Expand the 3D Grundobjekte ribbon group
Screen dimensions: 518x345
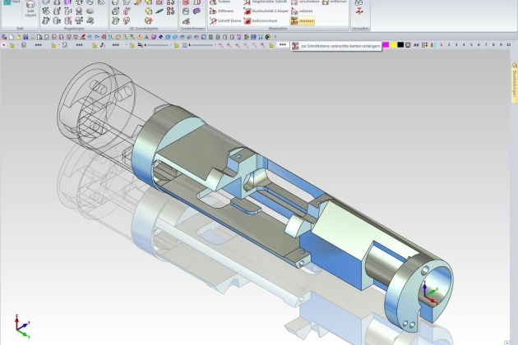point(142,28)
